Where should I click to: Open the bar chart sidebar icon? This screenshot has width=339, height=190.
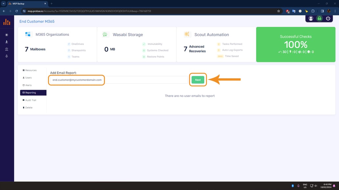pos(7,42)
